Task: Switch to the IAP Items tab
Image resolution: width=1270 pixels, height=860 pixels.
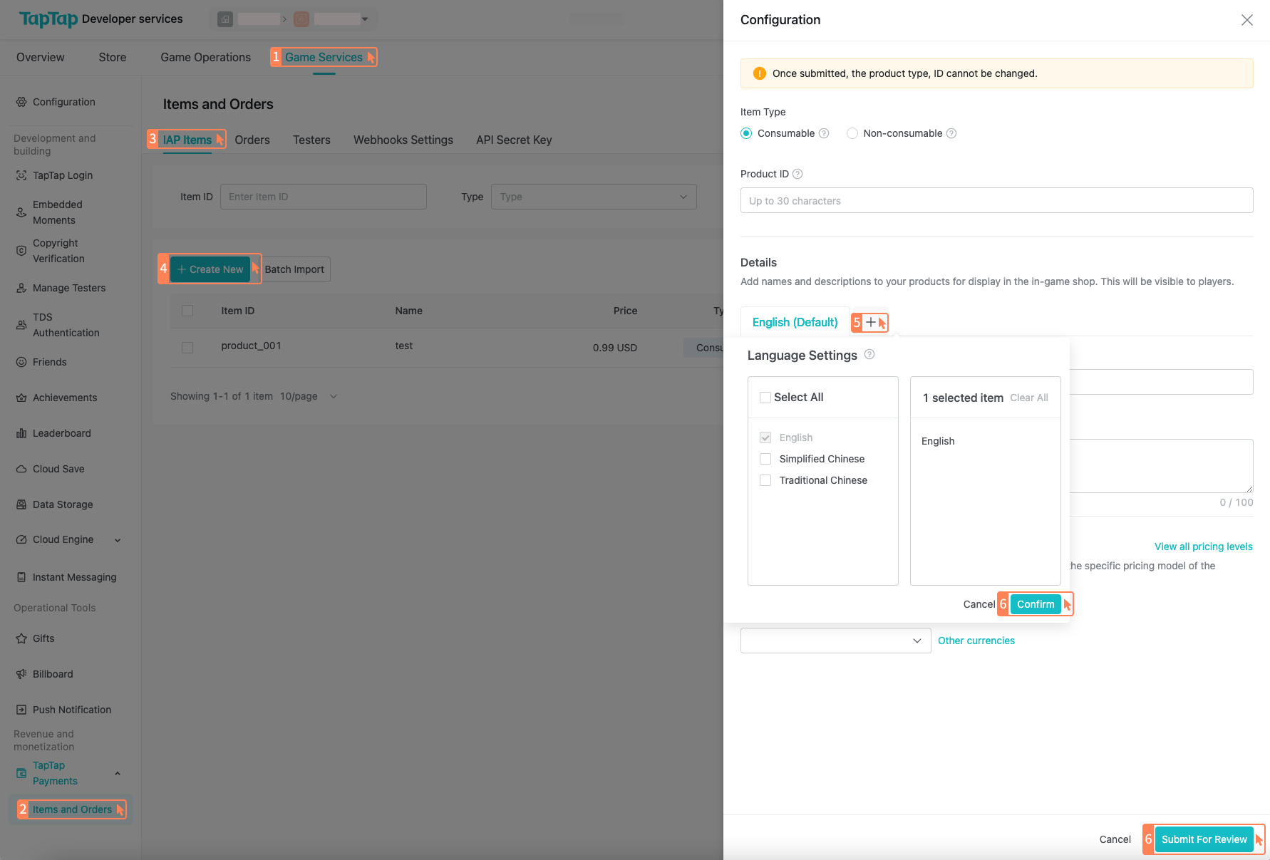Action: tap(187, 140)
